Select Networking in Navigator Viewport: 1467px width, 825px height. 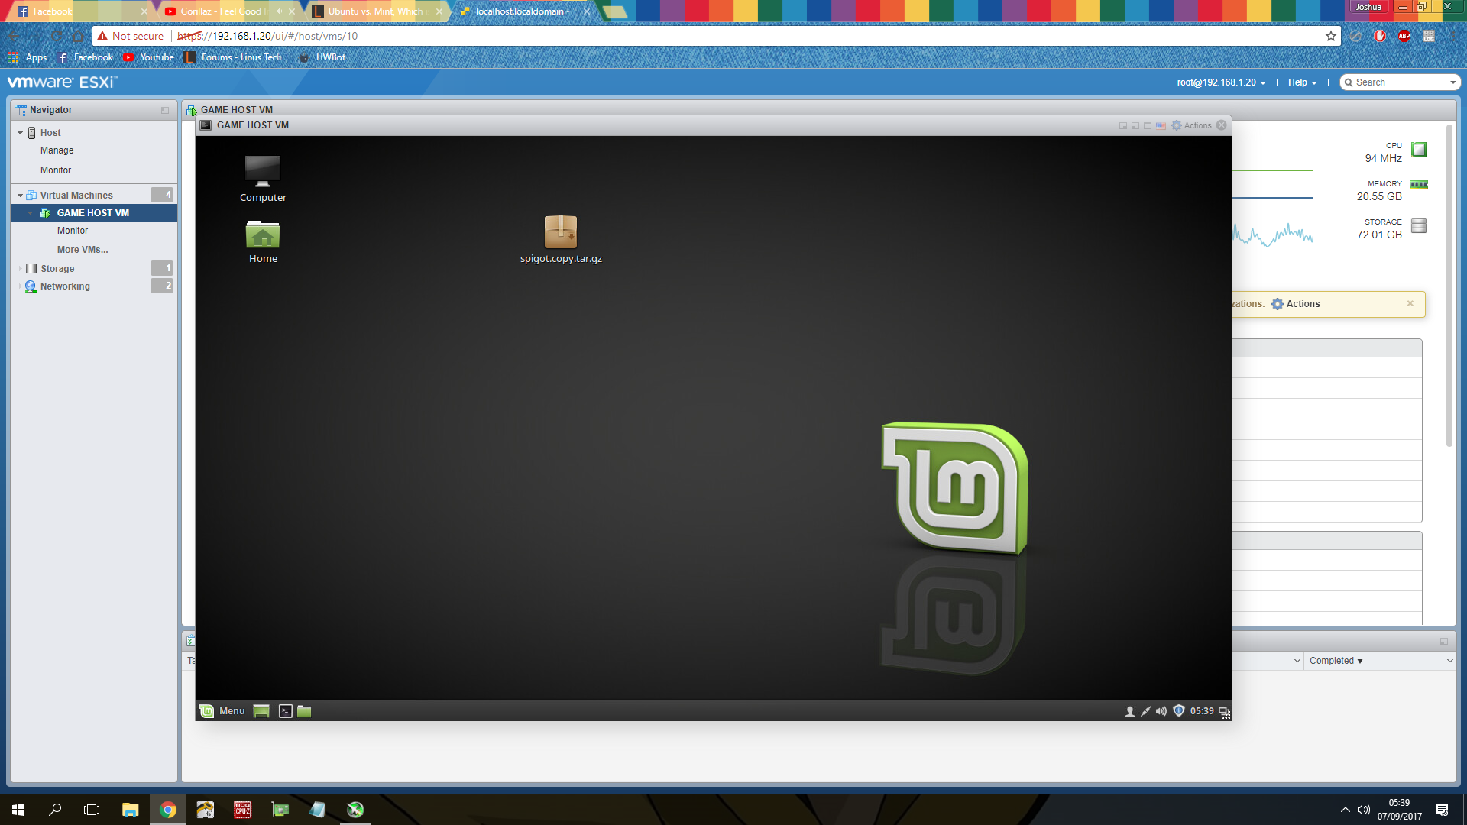[65, 286]
